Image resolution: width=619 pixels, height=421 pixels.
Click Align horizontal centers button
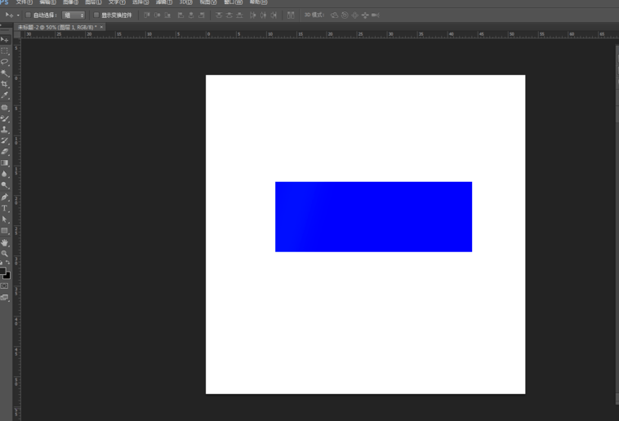tap(191, 15)
